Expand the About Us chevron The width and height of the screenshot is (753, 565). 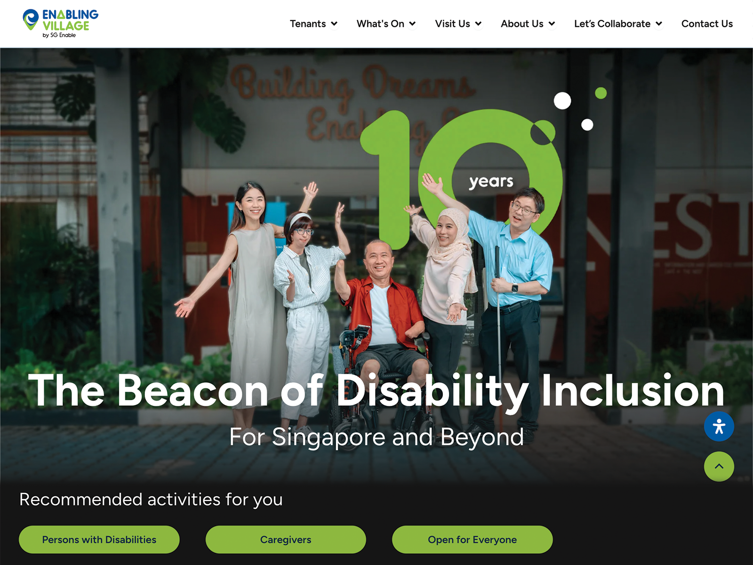(552, 24)
